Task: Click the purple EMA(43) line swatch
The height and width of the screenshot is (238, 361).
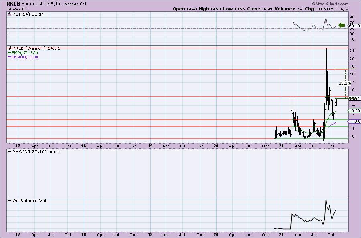Action: (x=10, y=57)
